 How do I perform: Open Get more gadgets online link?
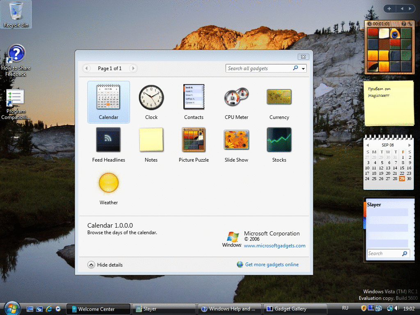pos(268,265)
